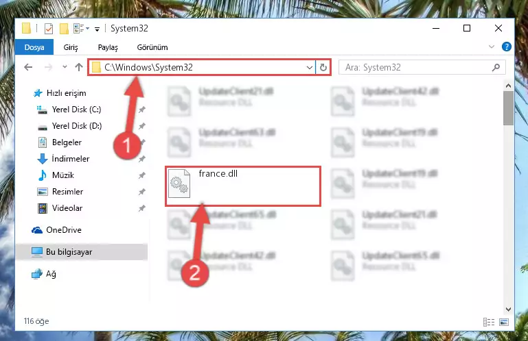
Task: Open the Dosya menu tab
Action: coord(34,47)
